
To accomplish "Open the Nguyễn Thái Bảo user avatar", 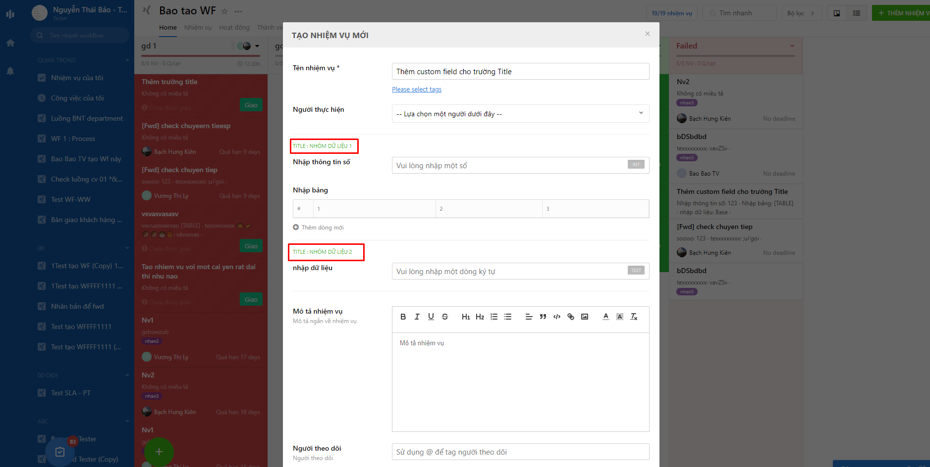I will [x=40, y=13].
